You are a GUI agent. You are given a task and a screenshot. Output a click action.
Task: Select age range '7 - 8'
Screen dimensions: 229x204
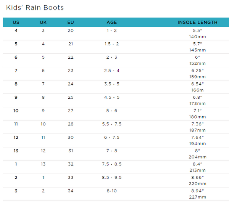coord(112,151)
